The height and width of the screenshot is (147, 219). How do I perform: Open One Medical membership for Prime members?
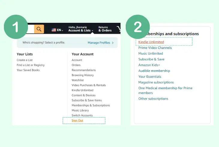165,90
